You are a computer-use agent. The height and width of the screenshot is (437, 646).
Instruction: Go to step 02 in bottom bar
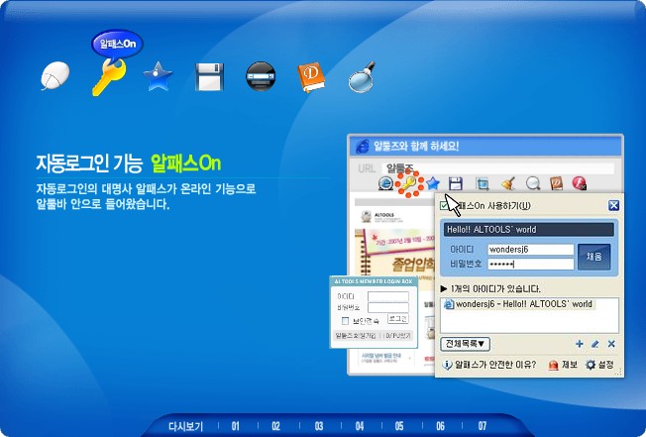click(x=276, y=426)
